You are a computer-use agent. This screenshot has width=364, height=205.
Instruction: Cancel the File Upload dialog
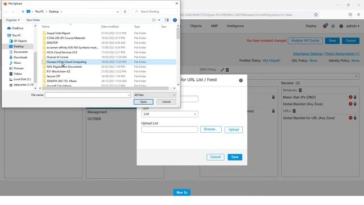pyautogui.click(x=166, y=102)
